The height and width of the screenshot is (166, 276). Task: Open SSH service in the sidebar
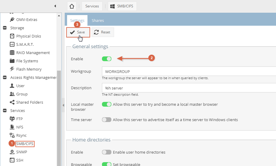[x=20, y=160]
